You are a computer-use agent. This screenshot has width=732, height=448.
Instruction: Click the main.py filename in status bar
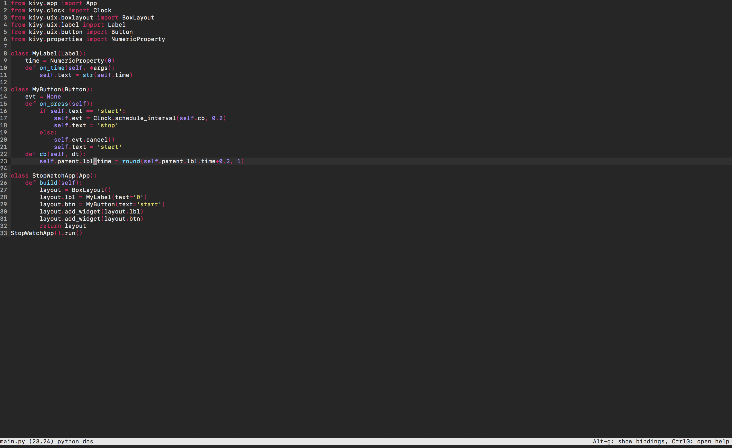coord(13,442)
